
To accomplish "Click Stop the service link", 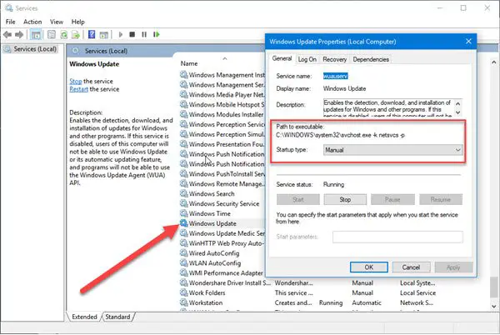I will pos(76,81).
